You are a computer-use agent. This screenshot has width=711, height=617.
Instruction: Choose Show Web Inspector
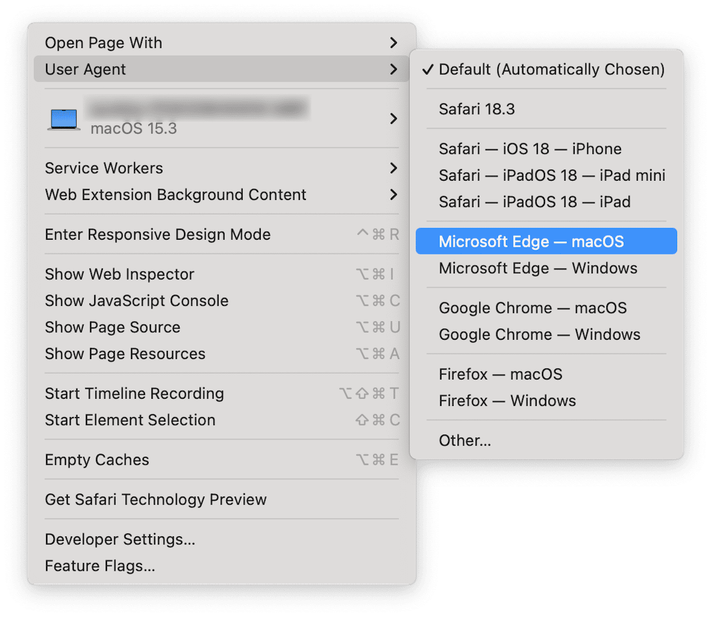tap(222, 274)
